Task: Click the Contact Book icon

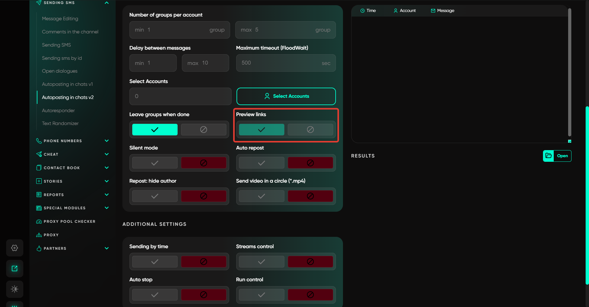Action: 39,168
